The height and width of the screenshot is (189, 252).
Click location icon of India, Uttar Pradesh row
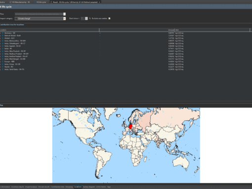pos(2,51)
